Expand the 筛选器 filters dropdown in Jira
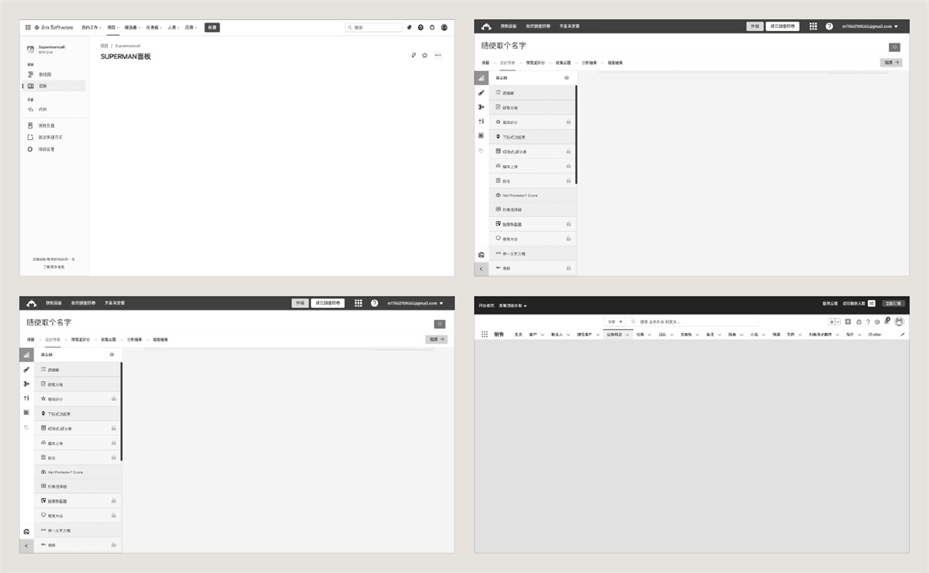This screenshot has height=573, width=929. click(132, 27)
